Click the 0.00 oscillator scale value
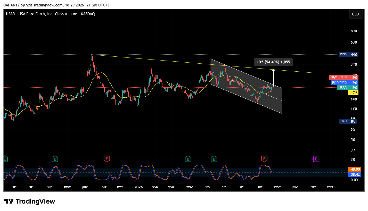 point(354,180)
